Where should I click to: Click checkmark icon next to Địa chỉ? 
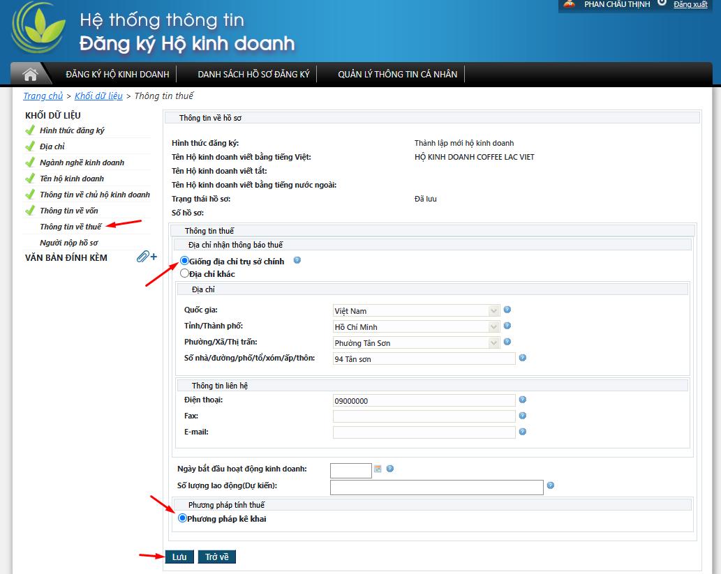(x=30, y=146)
